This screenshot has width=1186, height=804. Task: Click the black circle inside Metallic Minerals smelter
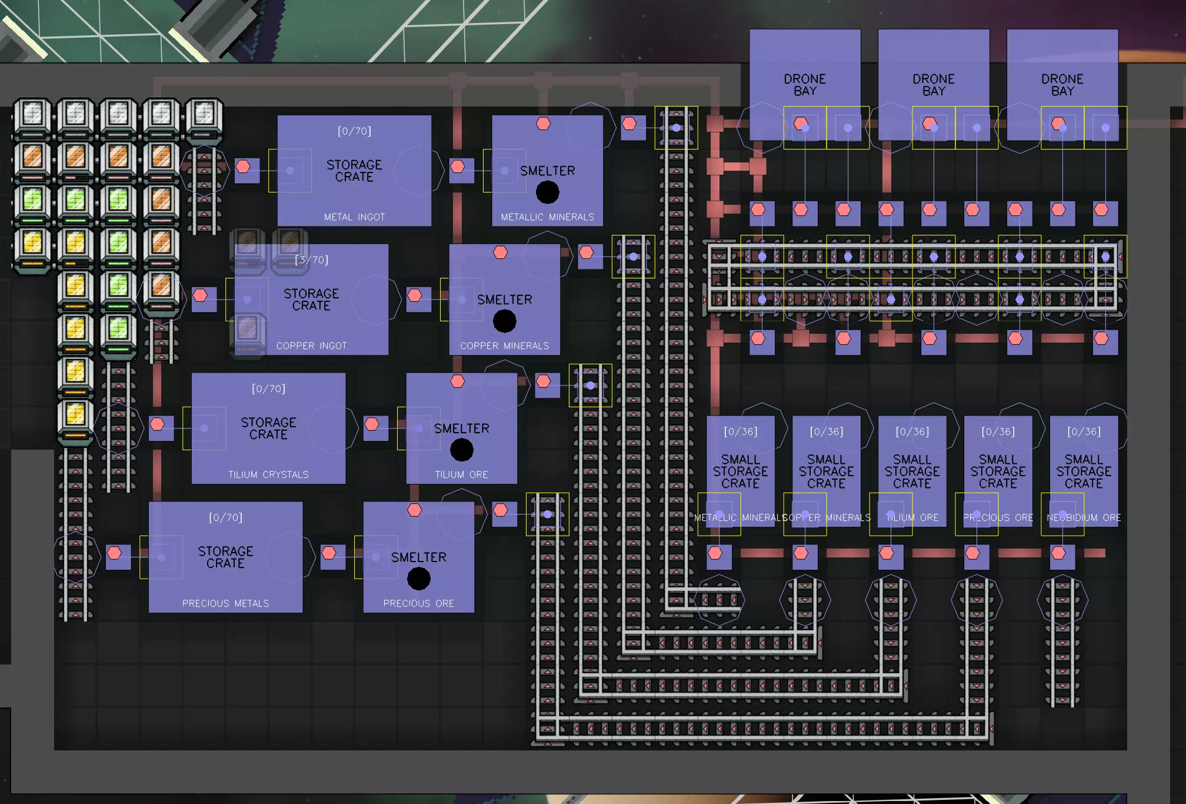(547, 192)
